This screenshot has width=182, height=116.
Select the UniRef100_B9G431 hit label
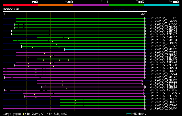[163, 71]
